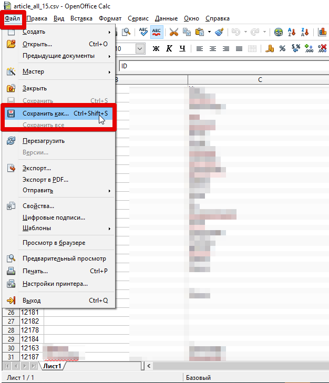This screenshot has width=329, height=383.
Task: Open the Undo history dropdown arrow
Action: click(245, 32)
